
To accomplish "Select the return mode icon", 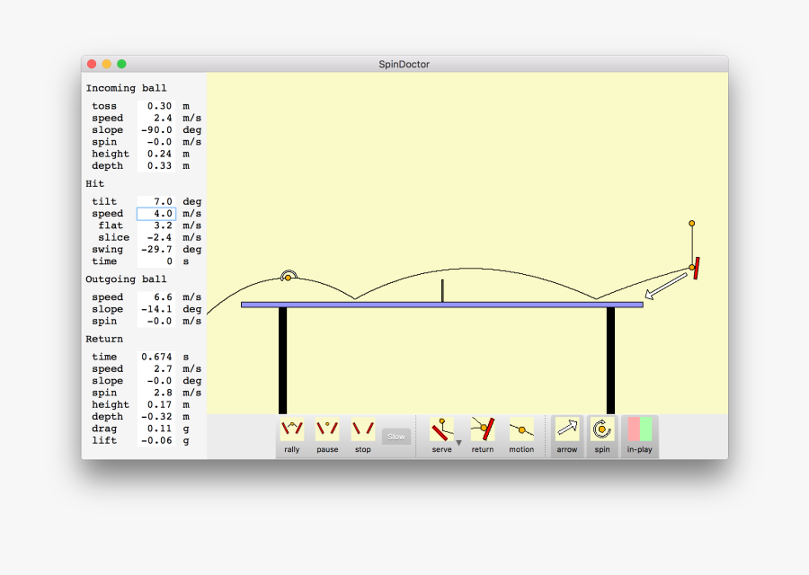I will (483, 431).
